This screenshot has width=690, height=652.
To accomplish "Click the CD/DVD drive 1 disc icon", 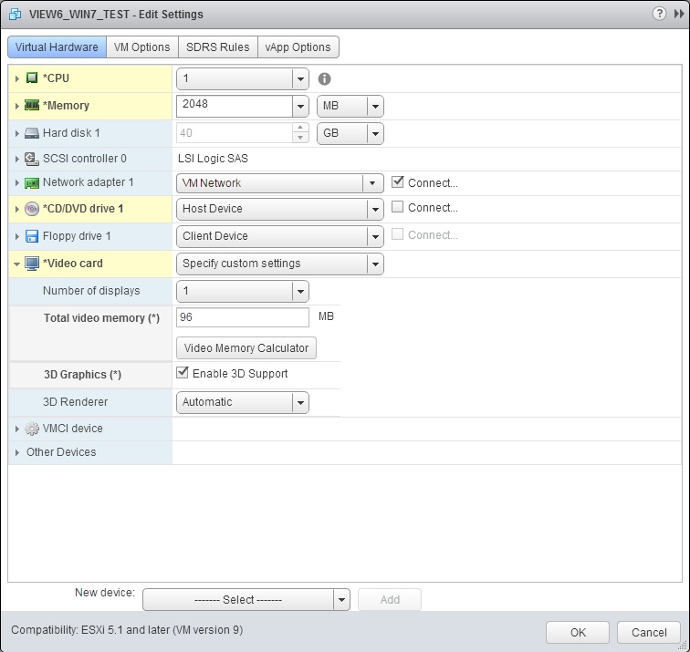I will (x=32, y=209).
